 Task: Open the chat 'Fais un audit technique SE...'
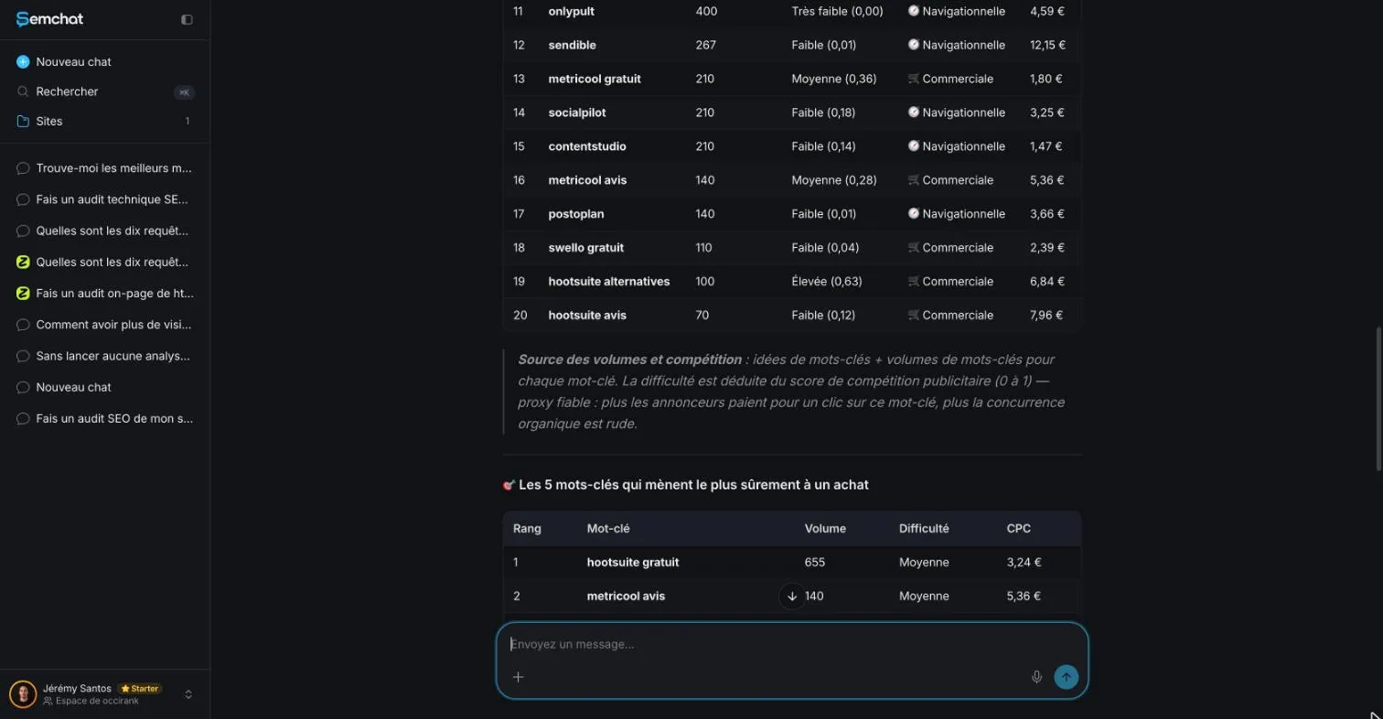pyautogui.click(x=105, y=199)
